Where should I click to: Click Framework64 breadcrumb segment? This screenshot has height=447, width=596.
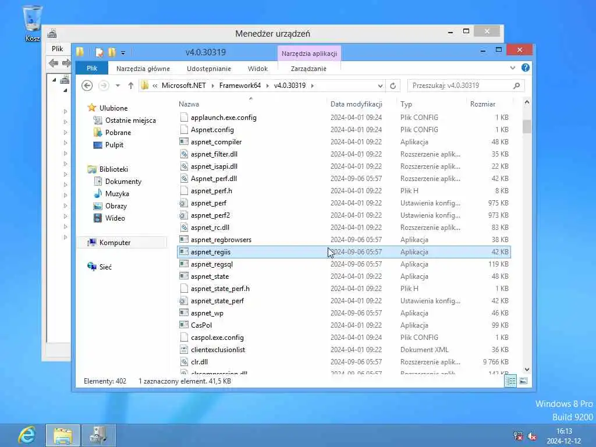coord(240,86)
